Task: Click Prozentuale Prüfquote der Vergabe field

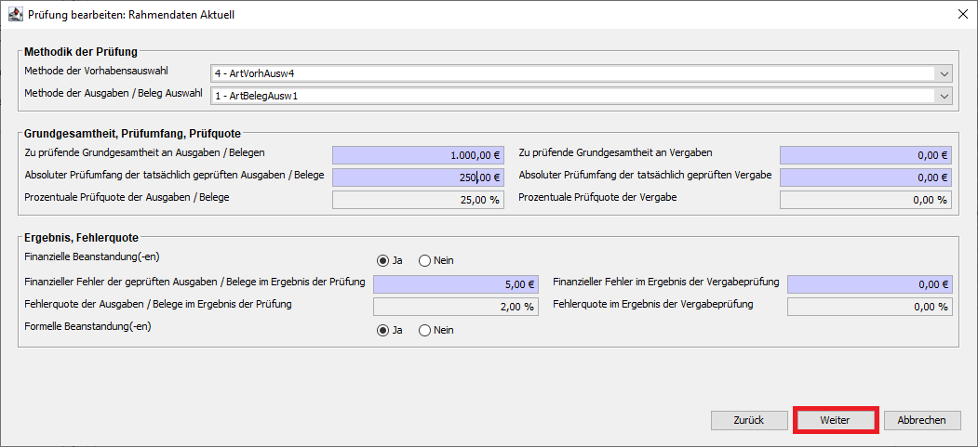Action: (x=865, y=200)
